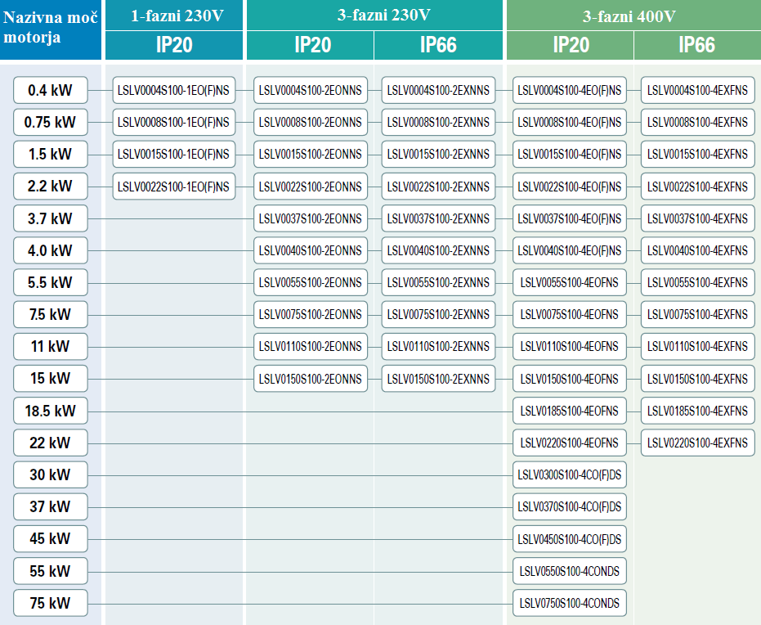The width and height of the screenshot is (761, 625).
Task: Select IP66 under 3-fazni 400V
Action: tap(696, 45)
